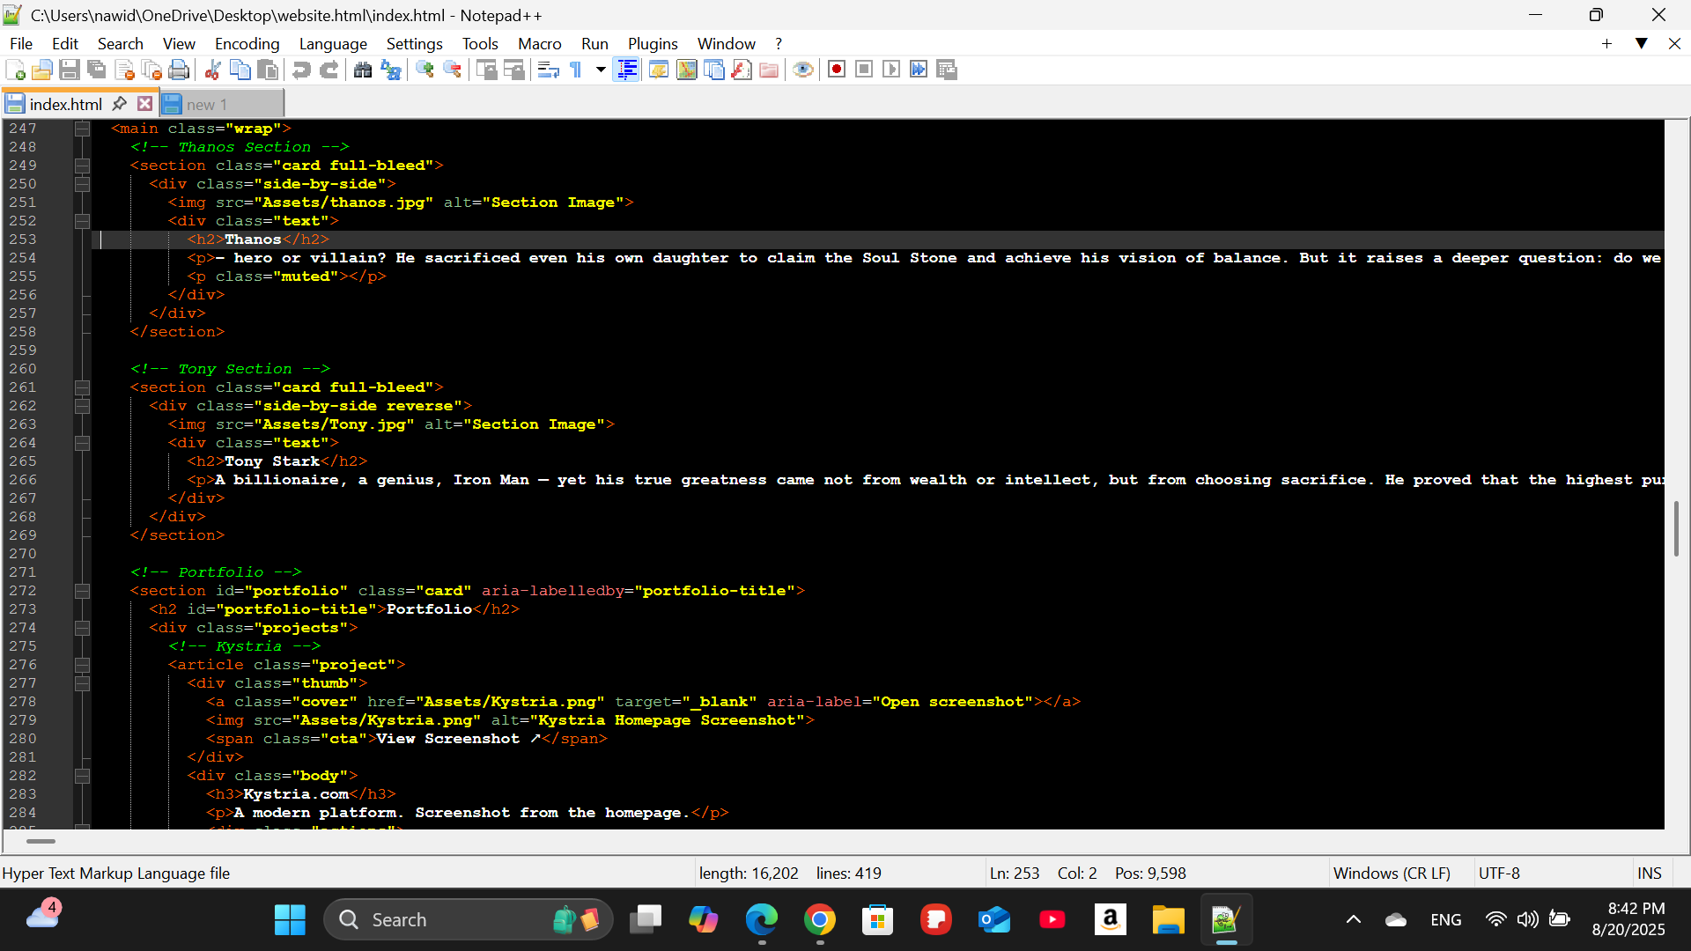This screenshot has width=1691, height=951.
Task: Click the Save recorded macro icon
Action: tap(947, 70)
